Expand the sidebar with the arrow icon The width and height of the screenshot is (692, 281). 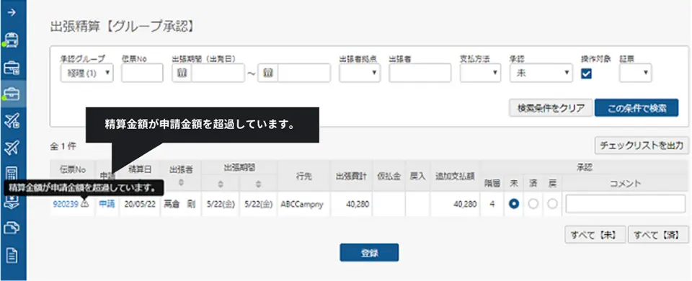click(12, 12)
